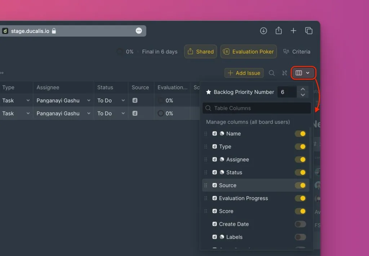Open the table columns dropdown button

click(x=303, y=73)
